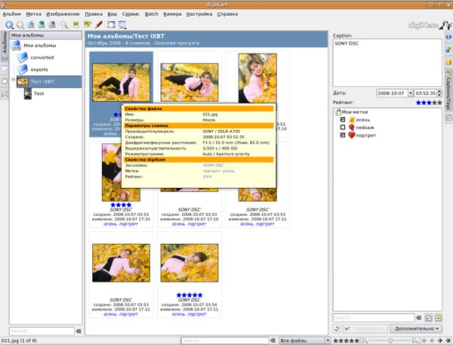Toggle the осень tag checkbox
This screenshot has height=345, width=453.
pyautogui.click(x=343, y=119)
